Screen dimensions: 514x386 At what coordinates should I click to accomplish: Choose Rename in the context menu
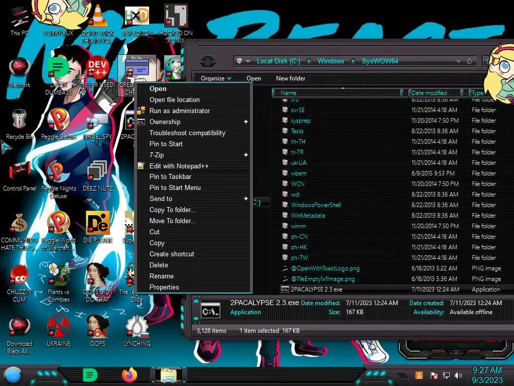pyautogui.click(x=194, y=276)
